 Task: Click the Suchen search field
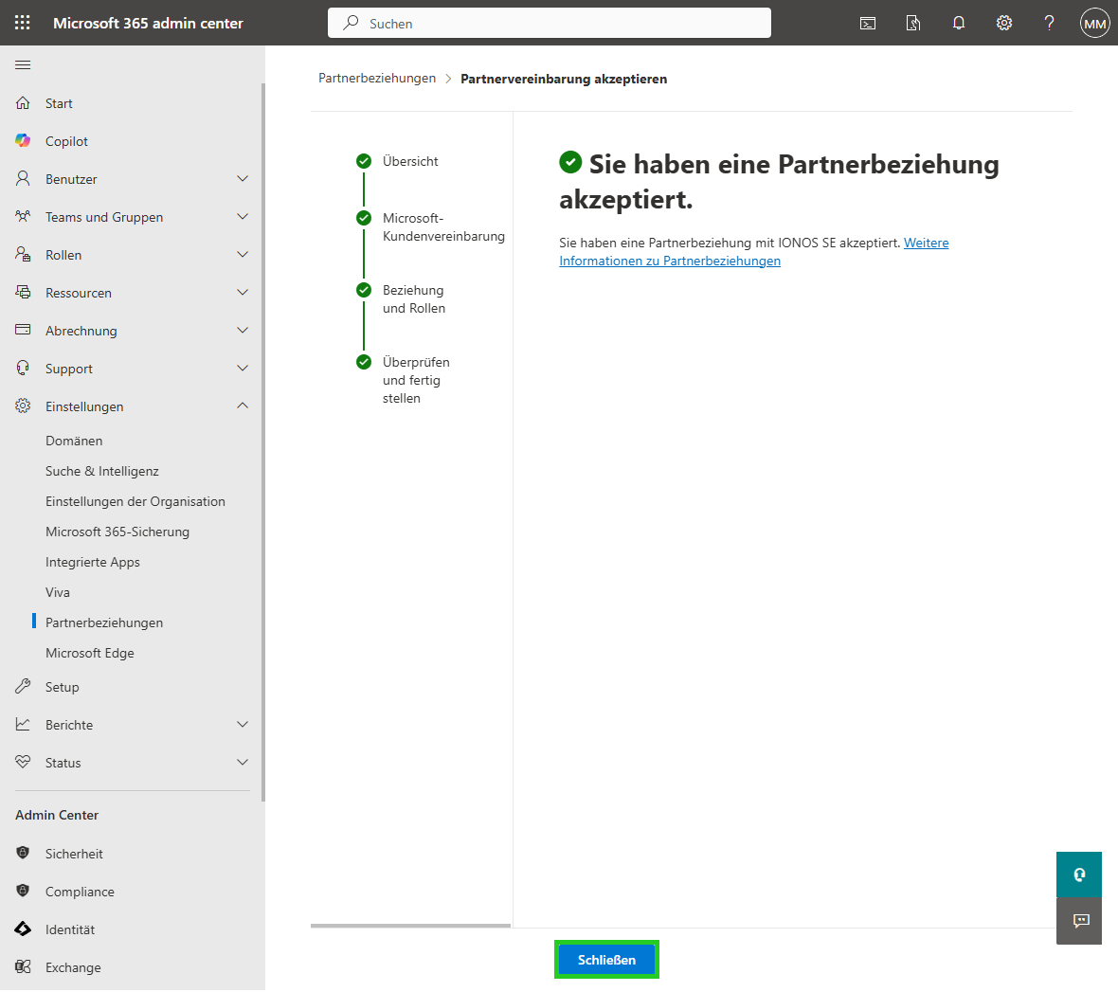pyautogui.click(x=549, y=23)
